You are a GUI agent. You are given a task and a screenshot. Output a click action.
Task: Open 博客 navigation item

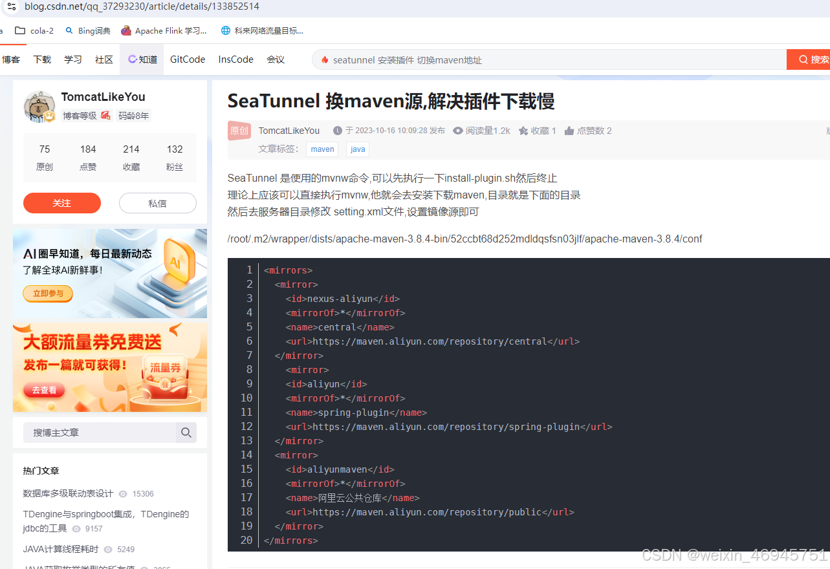point(11,59)
